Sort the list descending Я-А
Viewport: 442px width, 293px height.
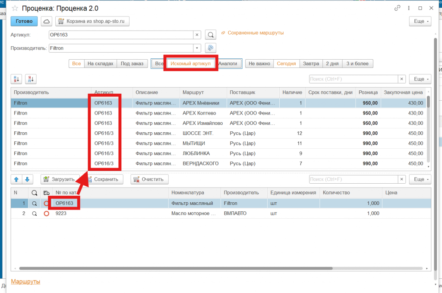(x=31, y=79)
